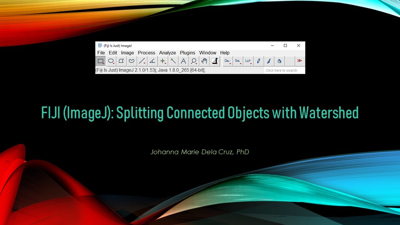Open the File menu
This screenshot has height=225, width=400.
101,53
